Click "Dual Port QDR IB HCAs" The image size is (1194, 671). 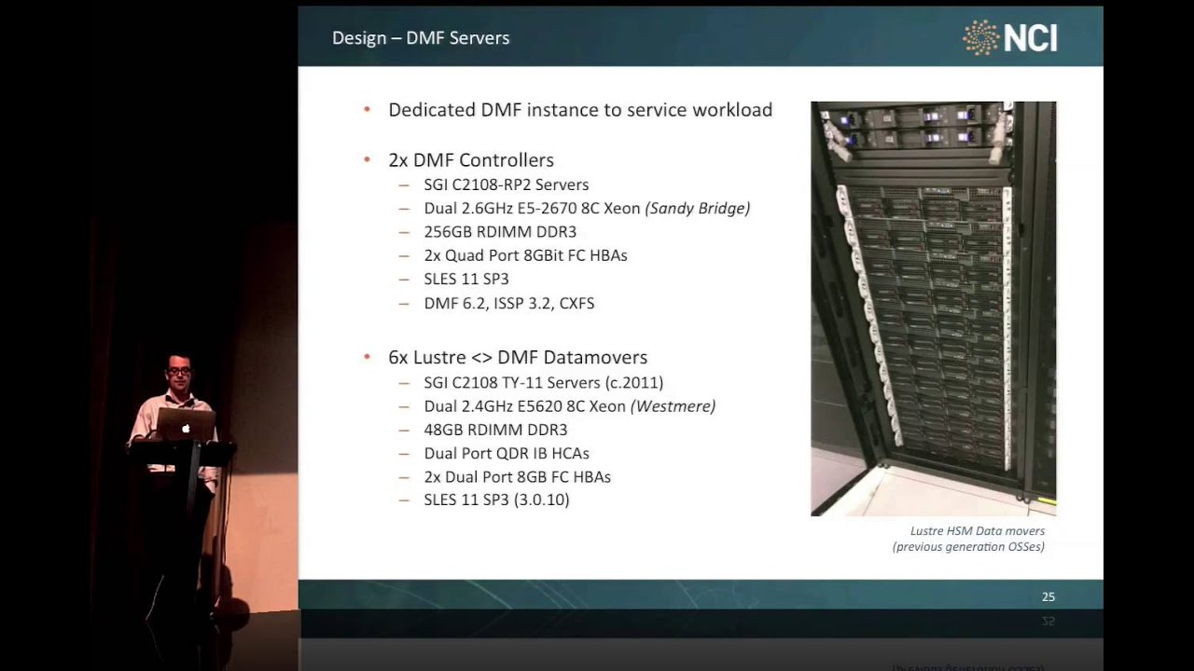click(507, 454)
